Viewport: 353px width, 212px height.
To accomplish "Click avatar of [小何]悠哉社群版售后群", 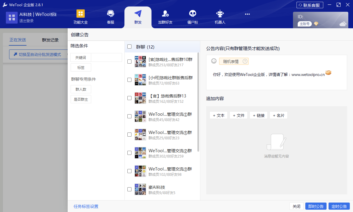I will tap(140, 80).
